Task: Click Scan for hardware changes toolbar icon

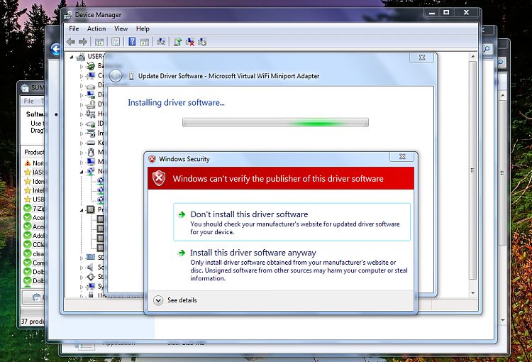Action: click(161, 42)
